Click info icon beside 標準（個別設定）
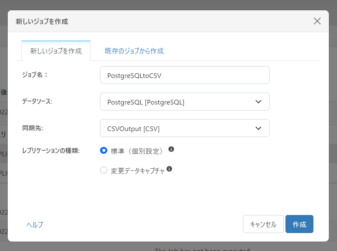 tap(171, 149)
